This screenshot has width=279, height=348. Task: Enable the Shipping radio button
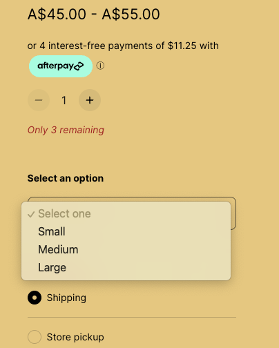[35, 298]
